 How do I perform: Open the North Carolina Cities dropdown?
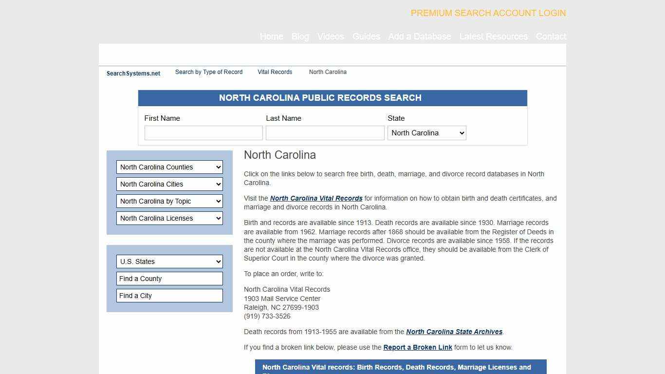coord(169,184)
